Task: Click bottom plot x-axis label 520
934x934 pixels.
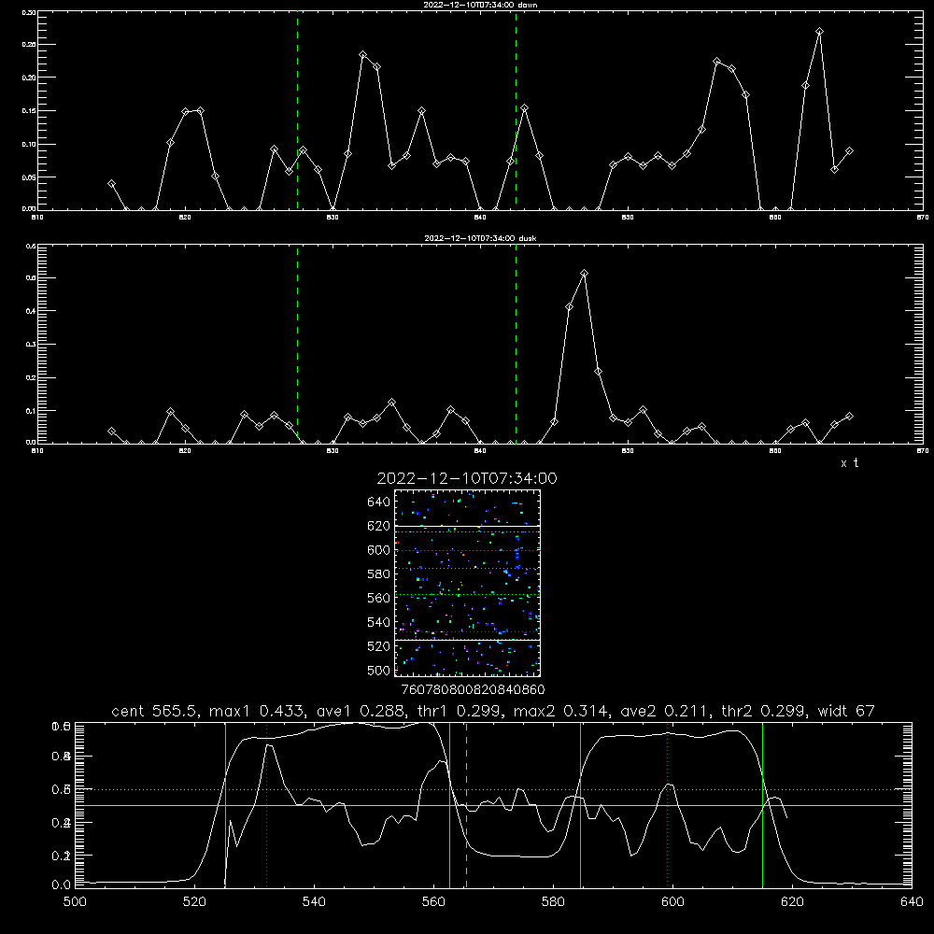Action: coord(194,902)
